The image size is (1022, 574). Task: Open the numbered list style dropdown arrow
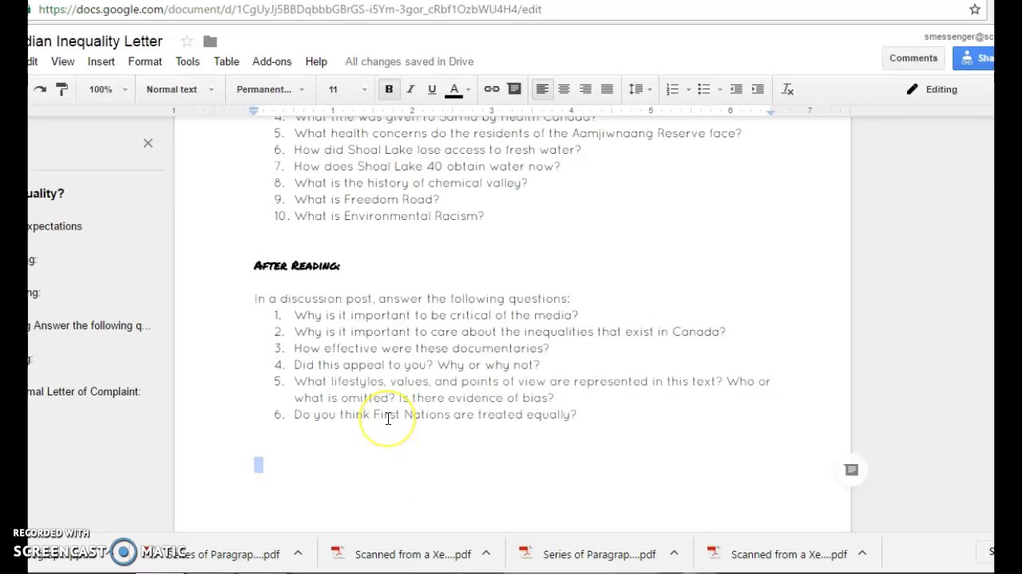click(688, 90)
